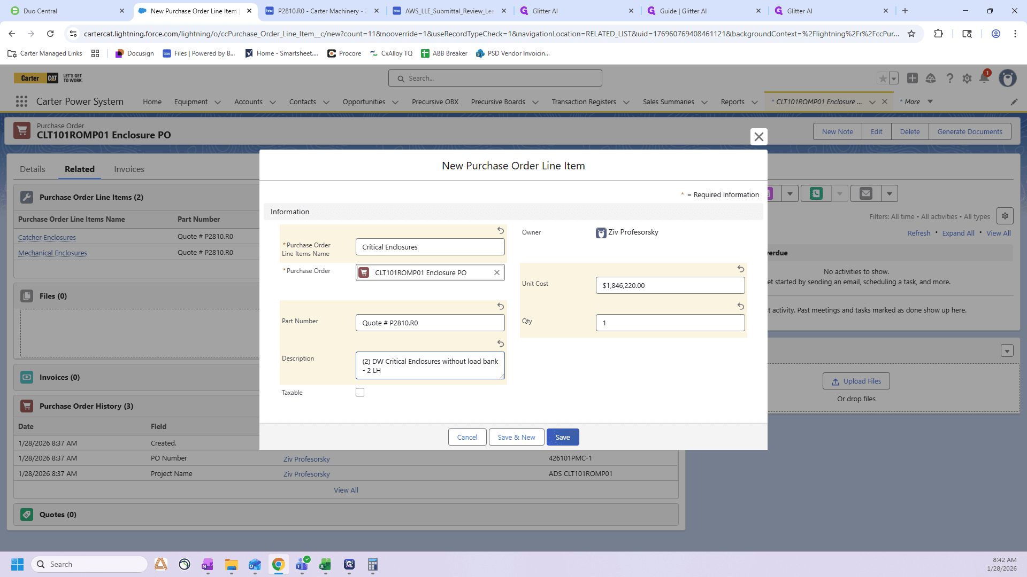Image resolution: width=1027 pixels, height=577 pixels.
Task: Toggle the Taxable checkbox
Action: tap(360, 392)
